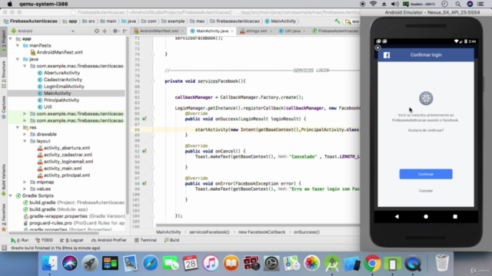Select activity_main.xml in layout folder
Image resolution: width=492 pixels, height=276 pixels.
62,169
